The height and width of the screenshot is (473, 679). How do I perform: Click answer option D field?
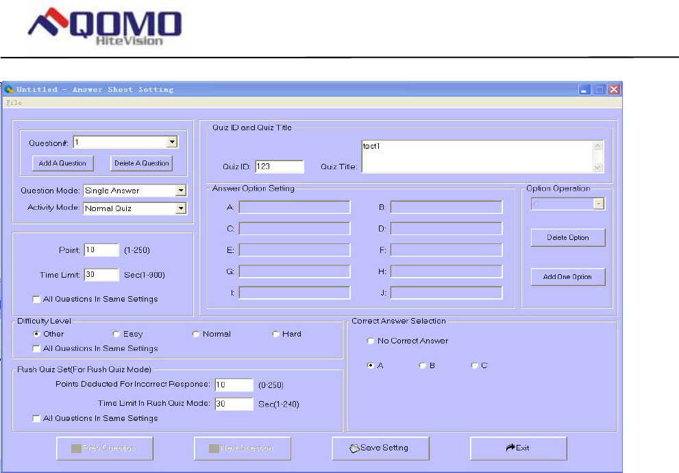[x=446, y=228]
